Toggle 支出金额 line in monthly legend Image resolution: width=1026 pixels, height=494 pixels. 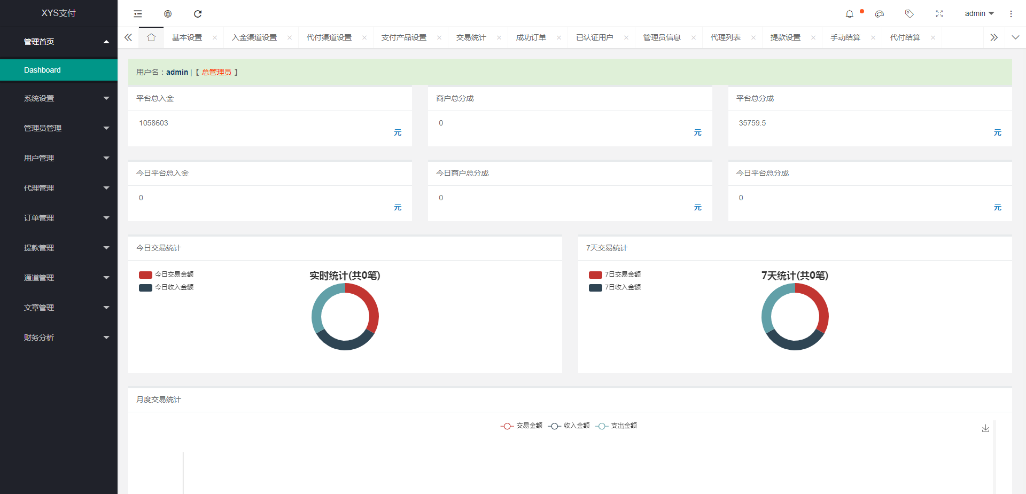click(x=616, y=426)
